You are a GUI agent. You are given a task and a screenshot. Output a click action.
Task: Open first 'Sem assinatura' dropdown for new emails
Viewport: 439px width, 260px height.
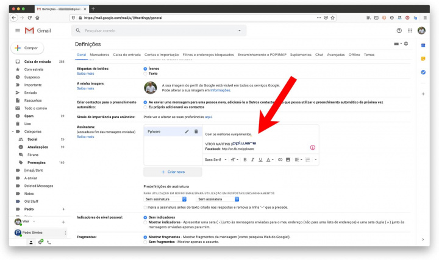[x=165, y=199]
